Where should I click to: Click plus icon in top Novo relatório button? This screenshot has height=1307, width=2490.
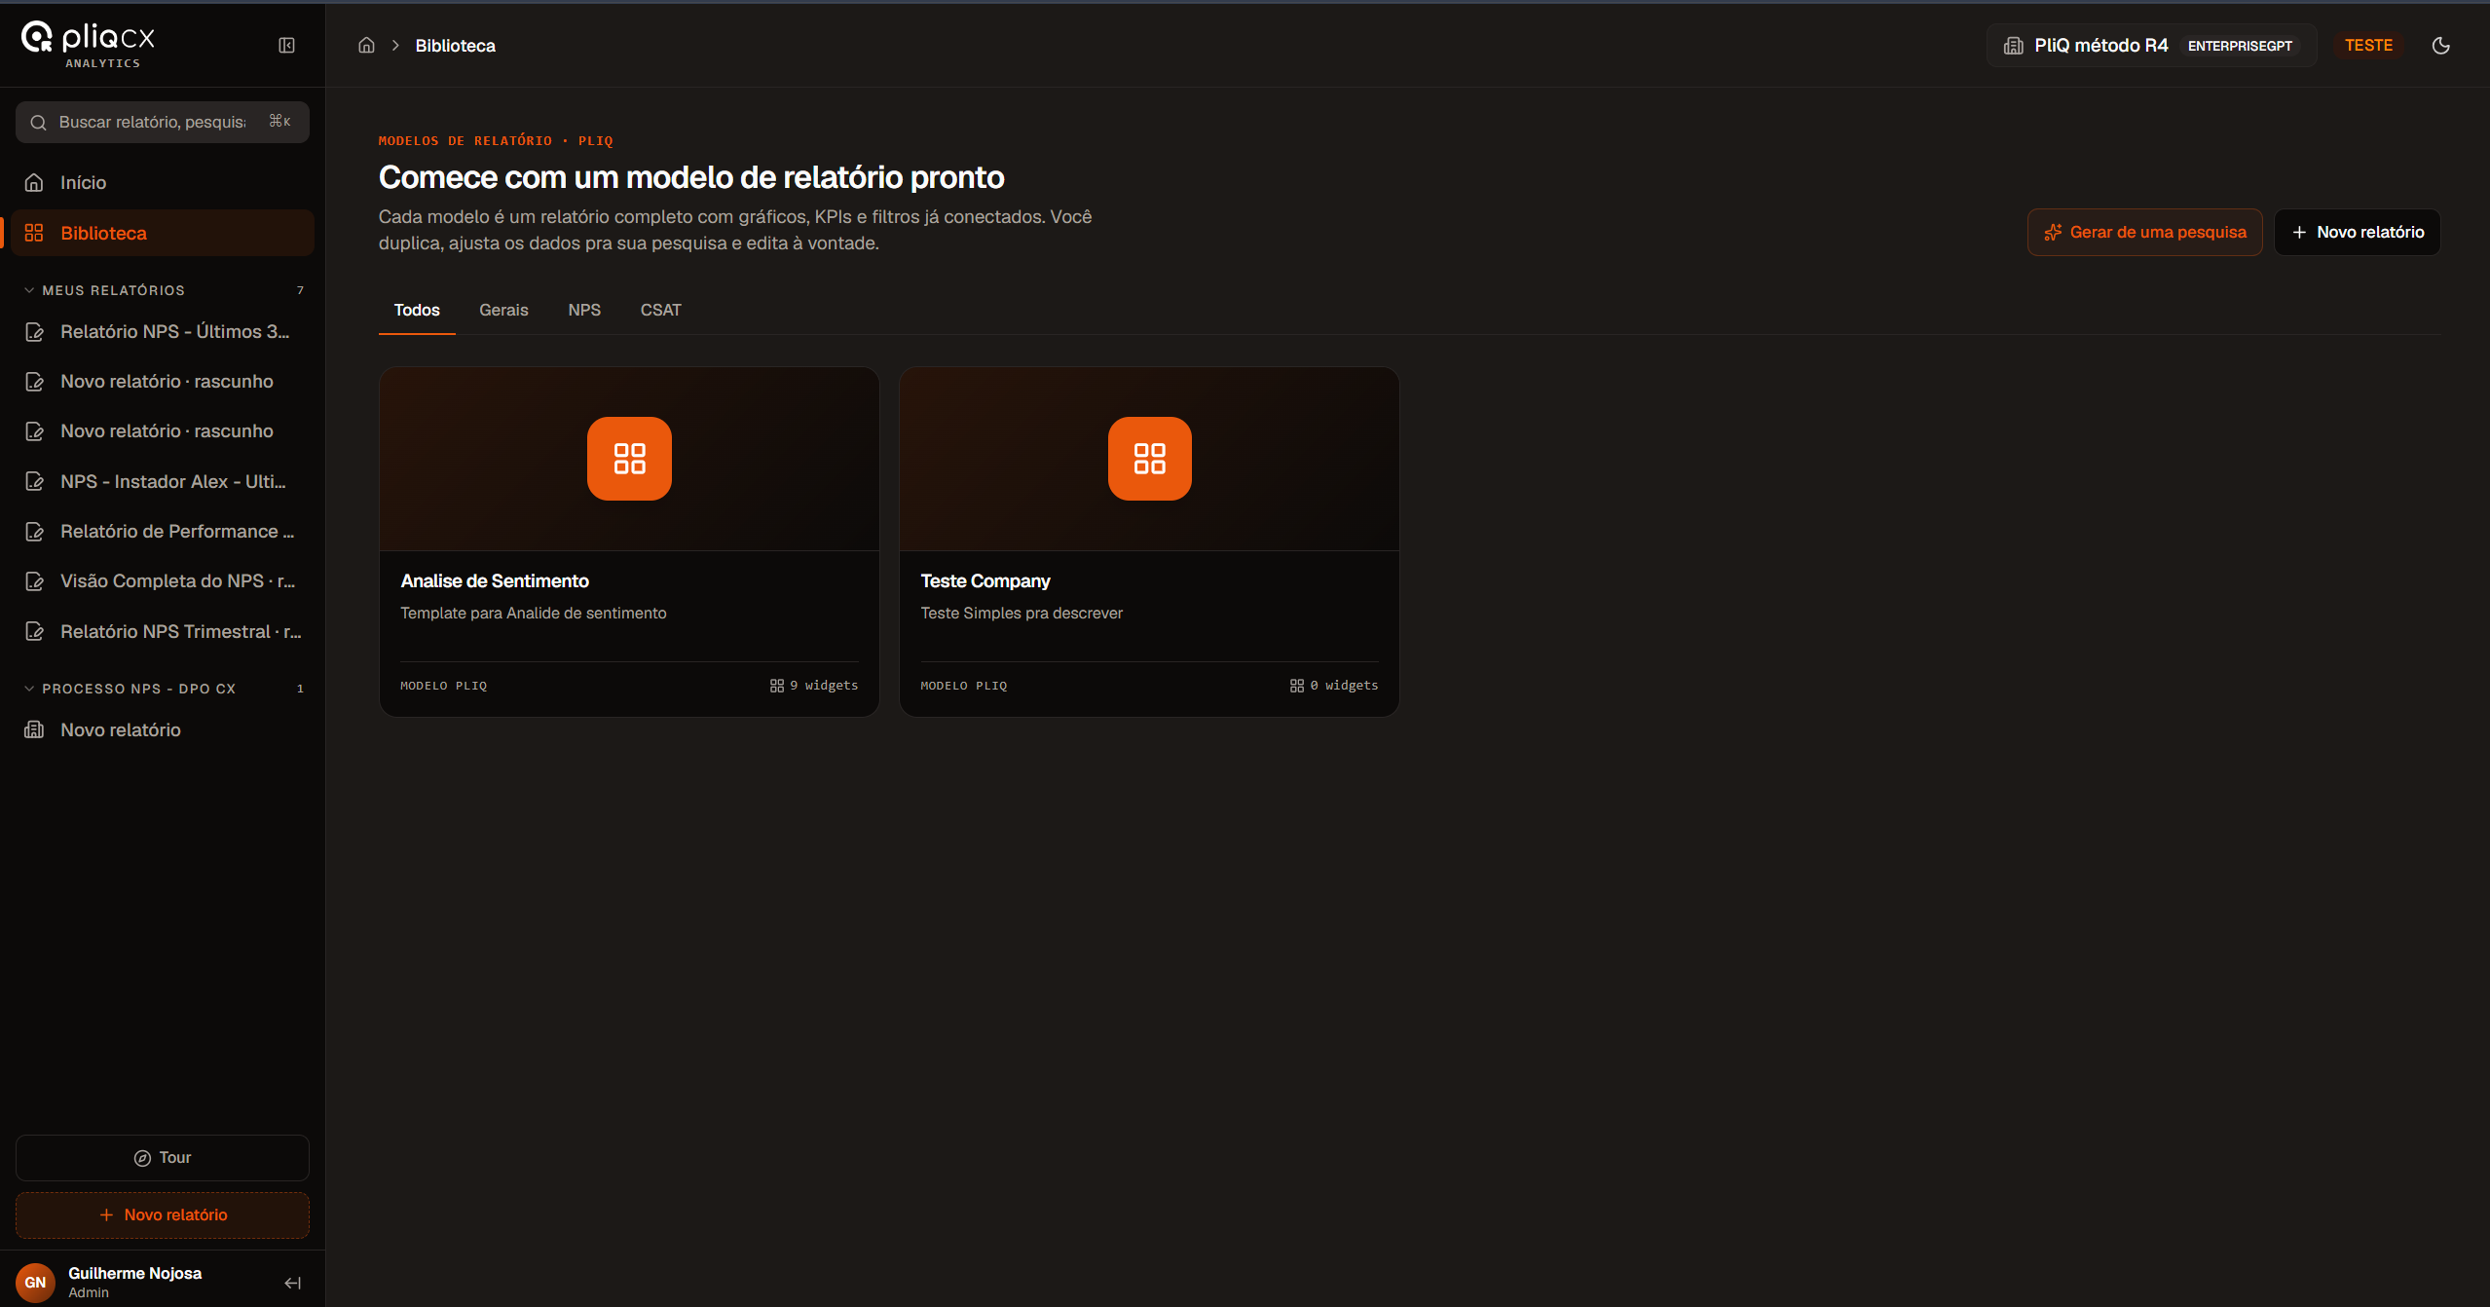(2299, 232)
